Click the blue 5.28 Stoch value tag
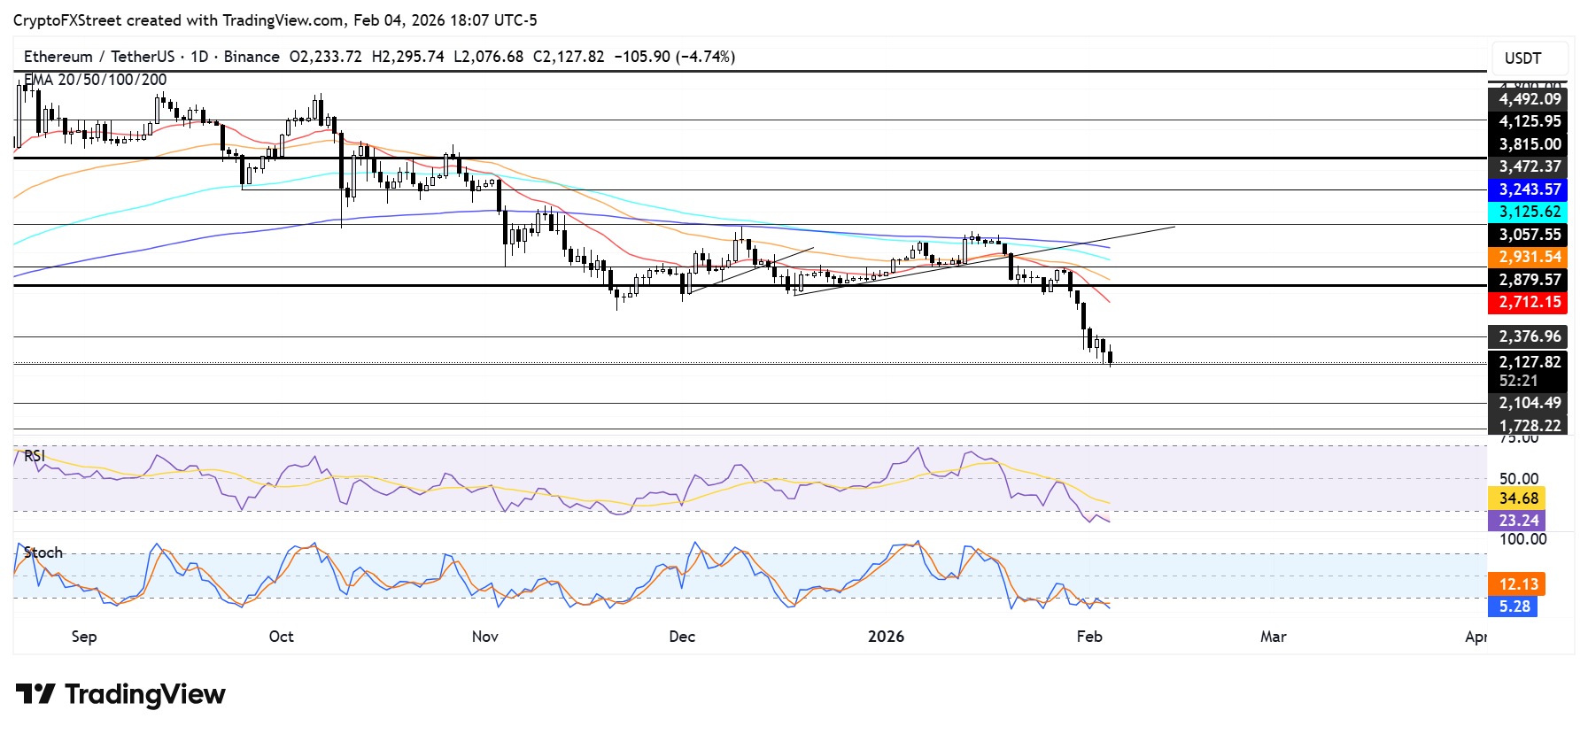This screenshot has width=1588, height=734. click(x=1514, y=607)
